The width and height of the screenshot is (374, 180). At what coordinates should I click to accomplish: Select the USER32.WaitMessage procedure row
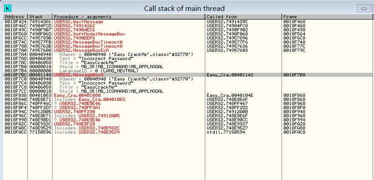(78, 22)
